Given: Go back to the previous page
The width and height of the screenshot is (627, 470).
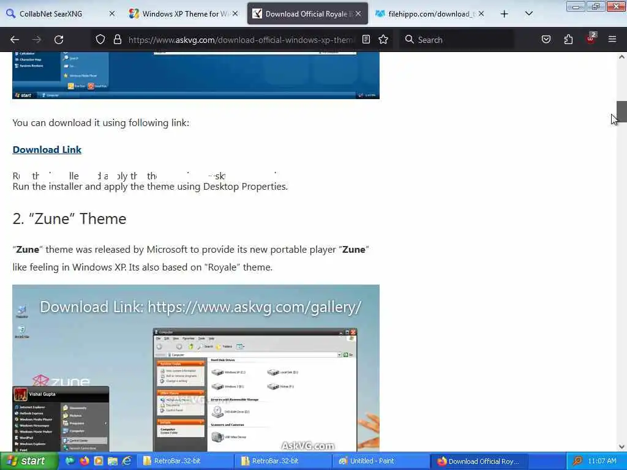Looking at the screenshot, I should point(15,40).
